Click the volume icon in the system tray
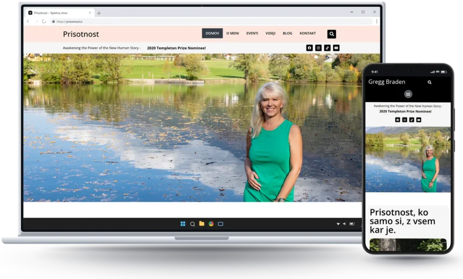This screenshot has height=279, width=463. click(344, 224)
